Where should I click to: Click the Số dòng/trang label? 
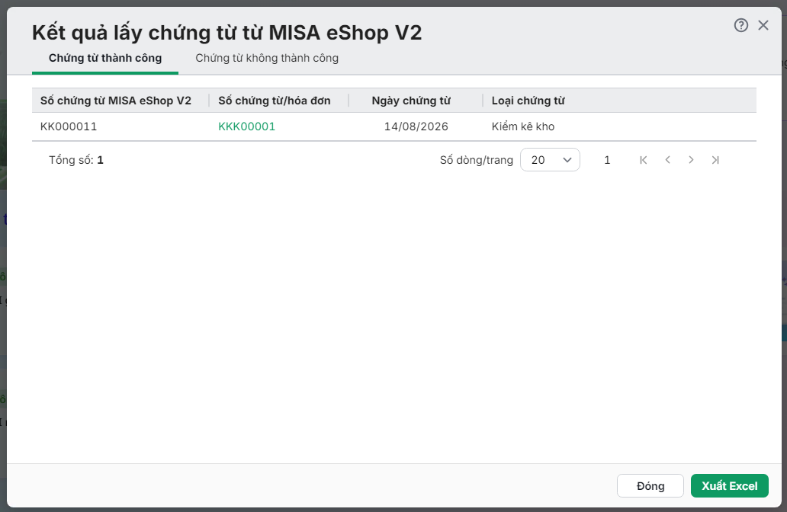pyautogui.click(x=477, y=160)
